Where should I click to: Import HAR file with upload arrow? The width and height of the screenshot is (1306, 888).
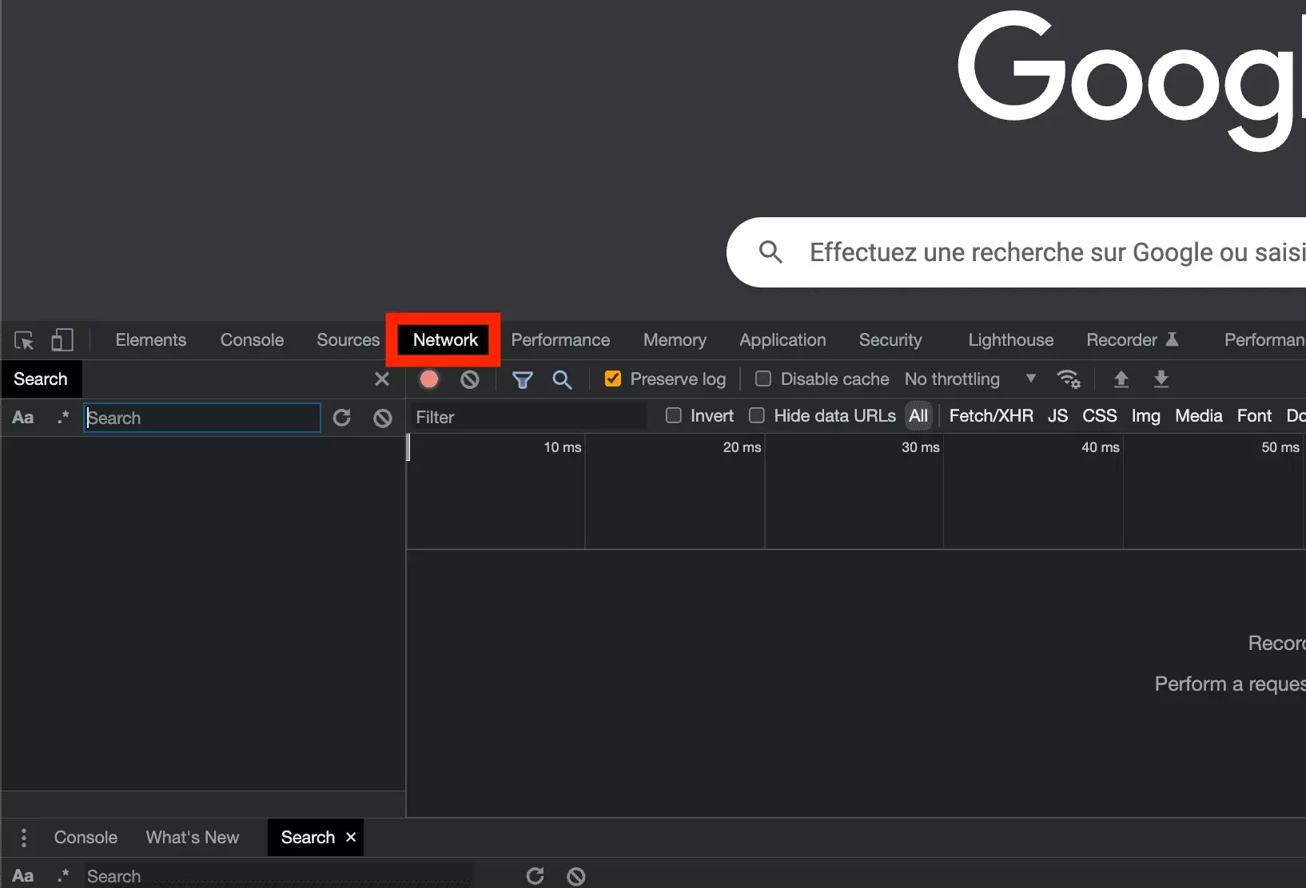1121,379
